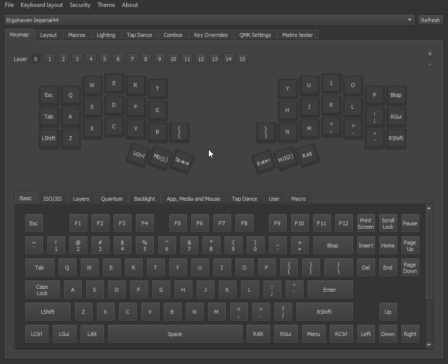The width and height of the screenshot is (448, 364).
Task: Click the Refresh button
Action: click(430, 20)
